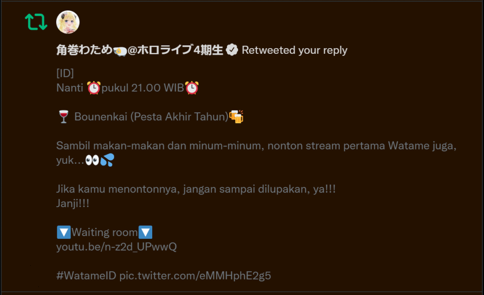484x295 pixels.
Task: Click the wine glass emoji
Action: tap(64, 117)
